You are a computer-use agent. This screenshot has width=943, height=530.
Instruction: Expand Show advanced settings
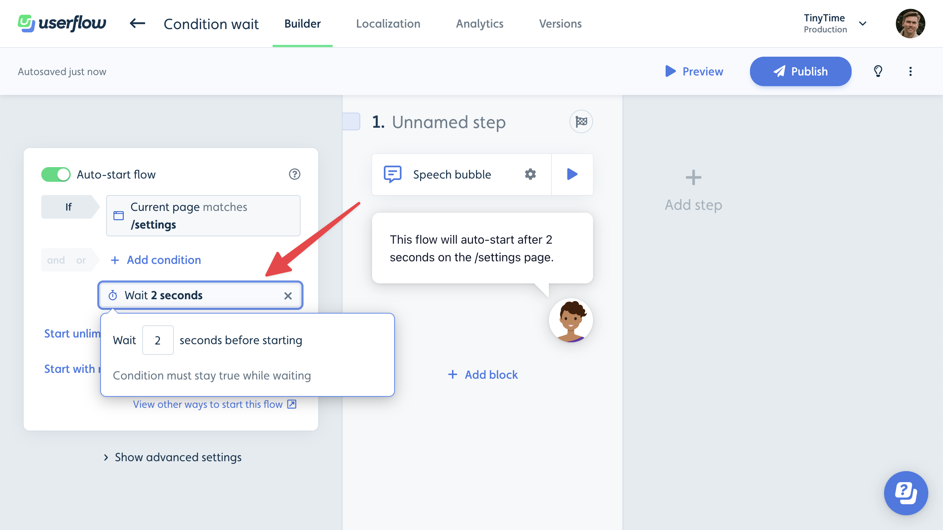pos(172,457)
